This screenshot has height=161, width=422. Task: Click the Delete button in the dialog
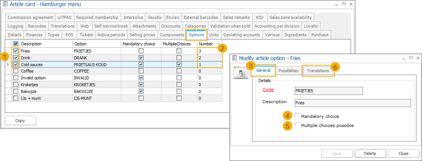tap(370, 153)
